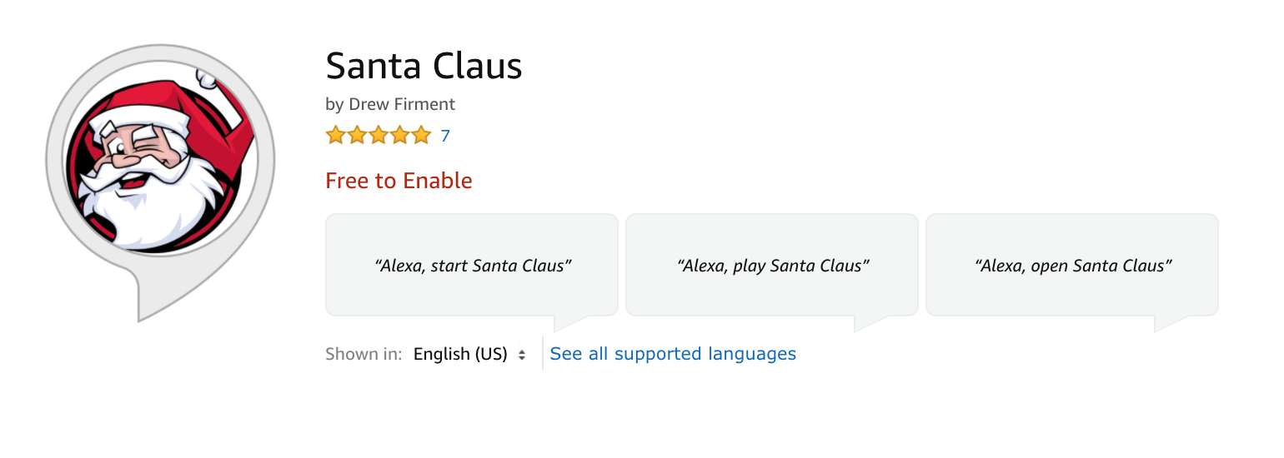The image size is (1284, 458).
Task: Click the "Shown in:" label
Action: 364,354
